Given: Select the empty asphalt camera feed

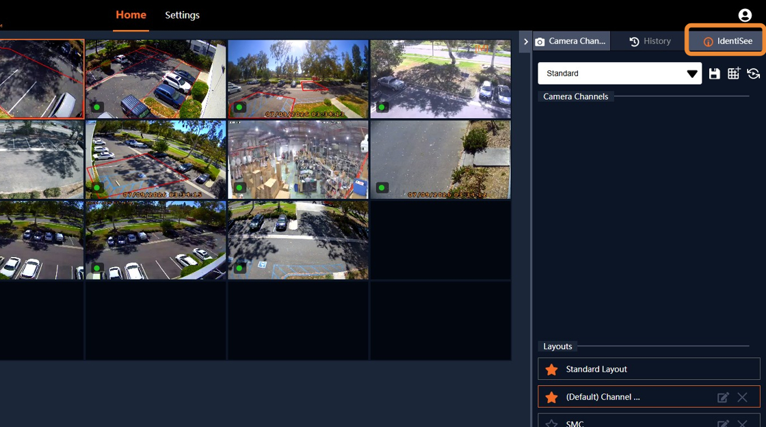Looking at the screenshot, I should pyautogui.click(x=440, y=160).
